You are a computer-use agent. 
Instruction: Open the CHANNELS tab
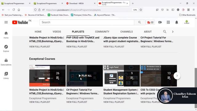[127, 32]
